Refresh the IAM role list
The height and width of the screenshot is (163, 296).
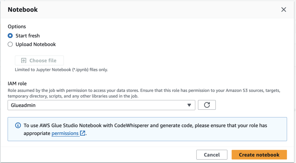(207, 105)
